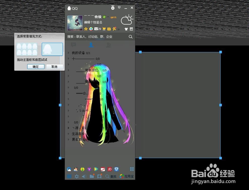Expand the 浅 contact group
This screenshot has height=190, width=249.
click(69, 128)
